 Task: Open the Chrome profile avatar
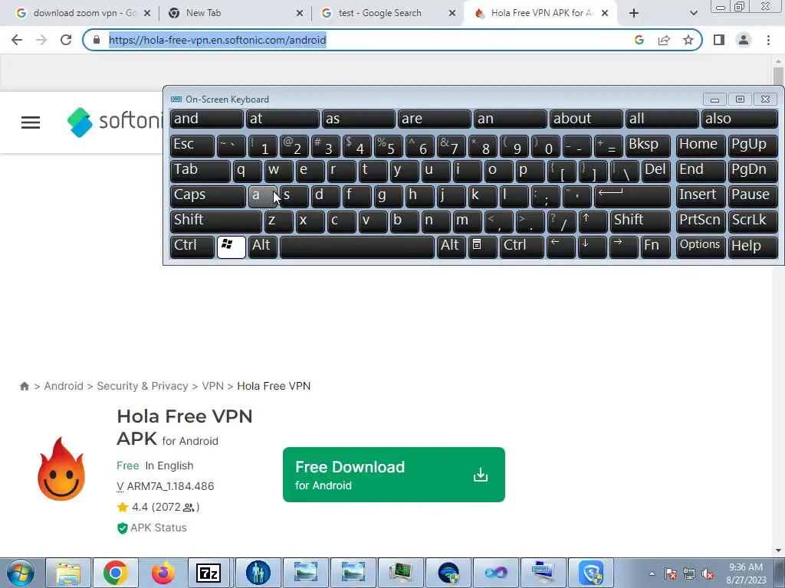tap(744, 40)
